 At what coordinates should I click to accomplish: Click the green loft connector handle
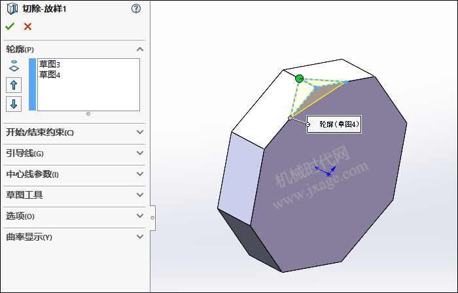(x=300, y=78)
